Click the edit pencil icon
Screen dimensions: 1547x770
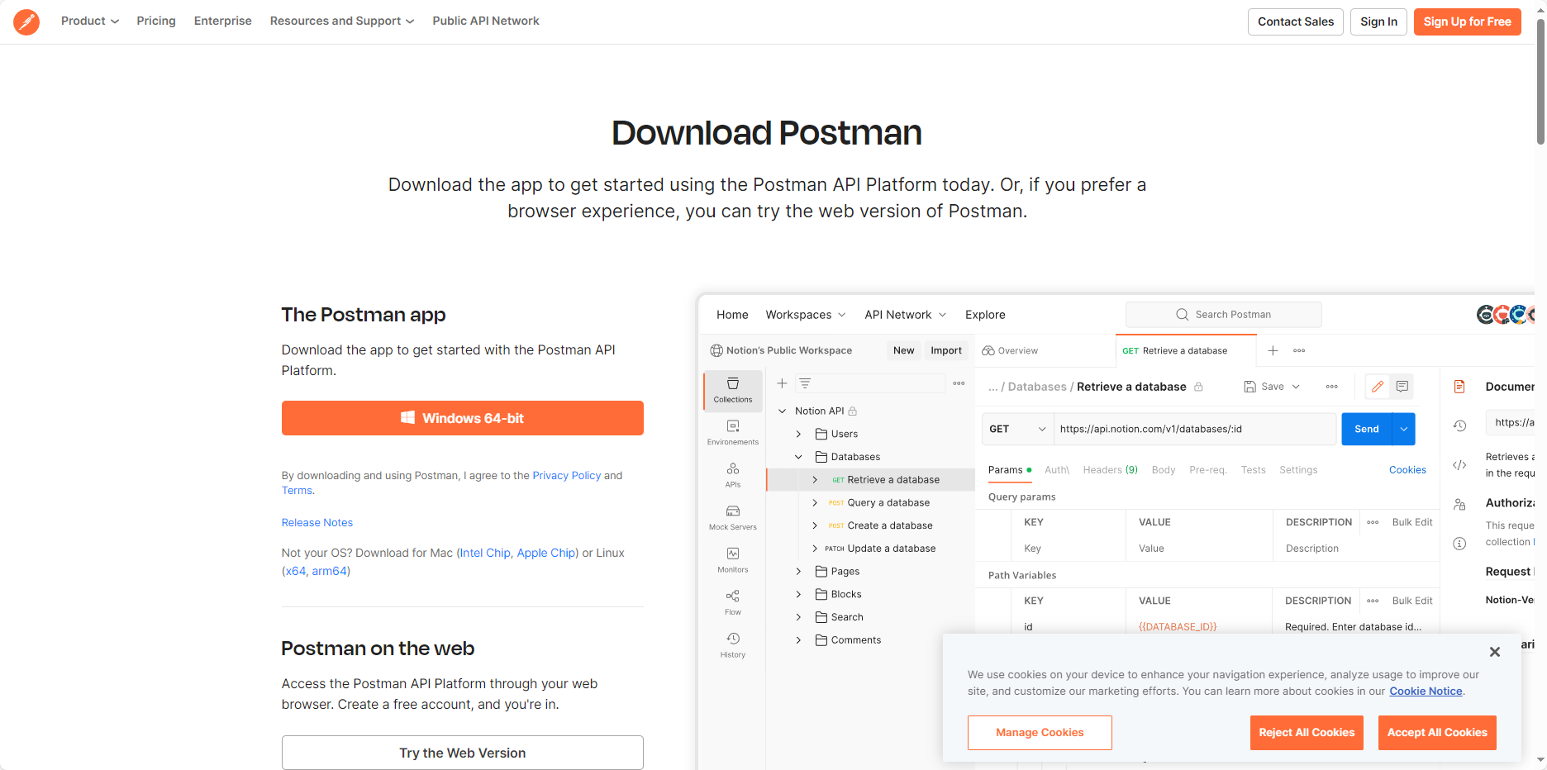(x=1378, y=387)
